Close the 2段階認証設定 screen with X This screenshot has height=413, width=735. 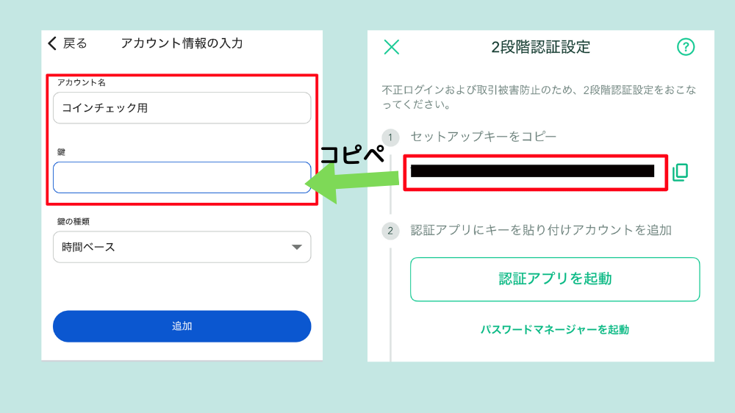click(392, 47)
